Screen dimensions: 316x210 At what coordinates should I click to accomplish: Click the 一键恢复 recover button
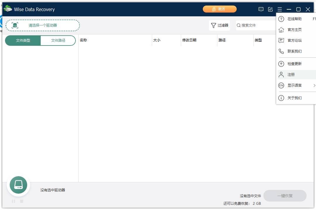[285, 196]
